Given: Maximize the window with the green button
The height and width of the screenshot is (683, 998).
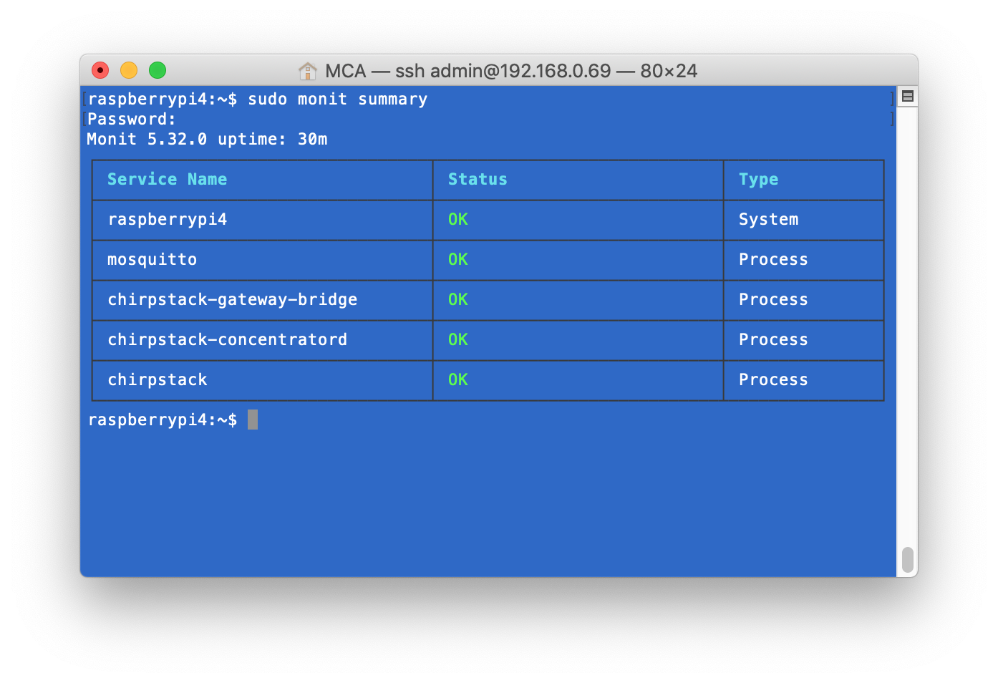Looking at the screenshot, I should 158,70.
